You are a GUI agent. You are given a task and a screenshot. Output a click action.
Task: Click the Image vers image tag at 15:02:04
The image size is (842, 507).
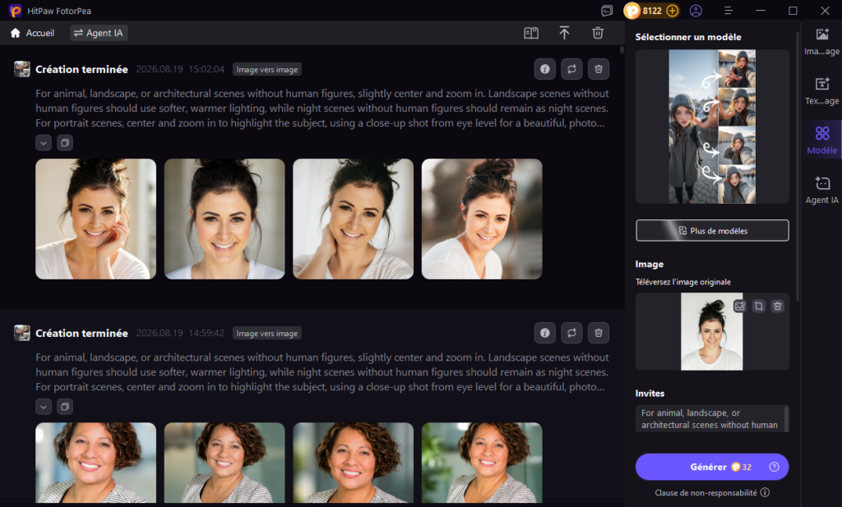(267, 69)
